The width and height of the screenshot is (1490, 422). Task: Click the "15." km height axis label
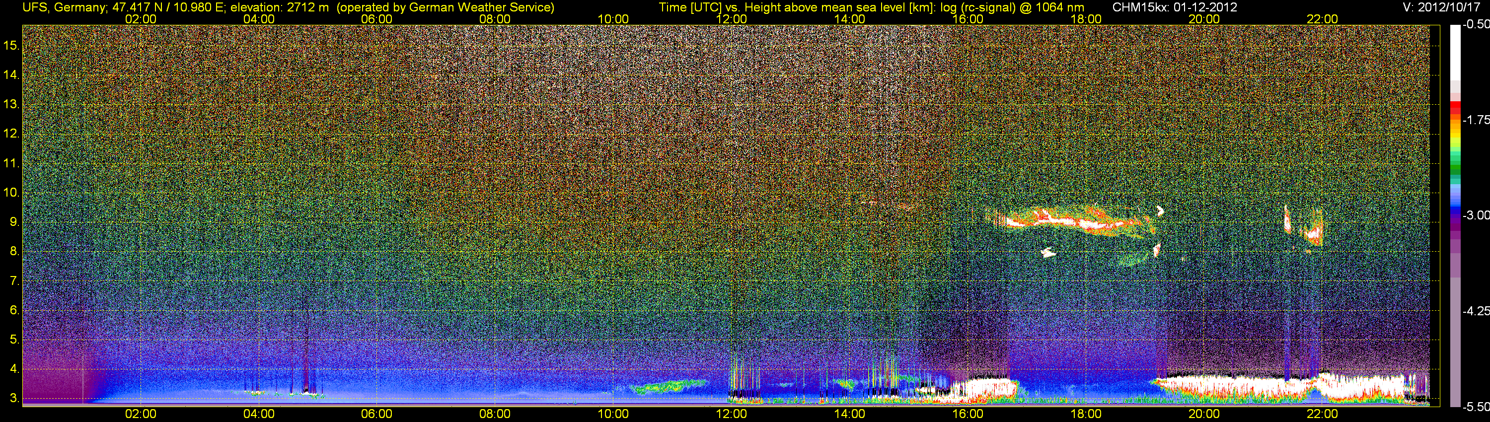pos(11,45)
